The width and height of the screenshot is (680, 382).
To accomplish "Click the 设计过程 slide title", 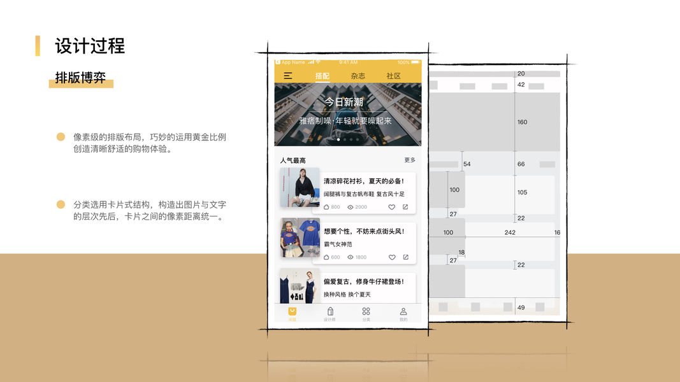I will click(90, 46).
